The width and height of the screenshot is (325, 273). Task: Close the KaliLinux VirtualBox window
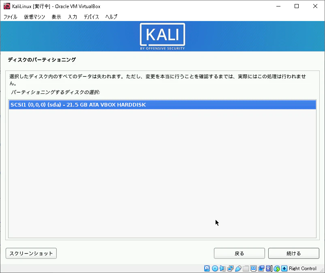click(x=315, y=6)
